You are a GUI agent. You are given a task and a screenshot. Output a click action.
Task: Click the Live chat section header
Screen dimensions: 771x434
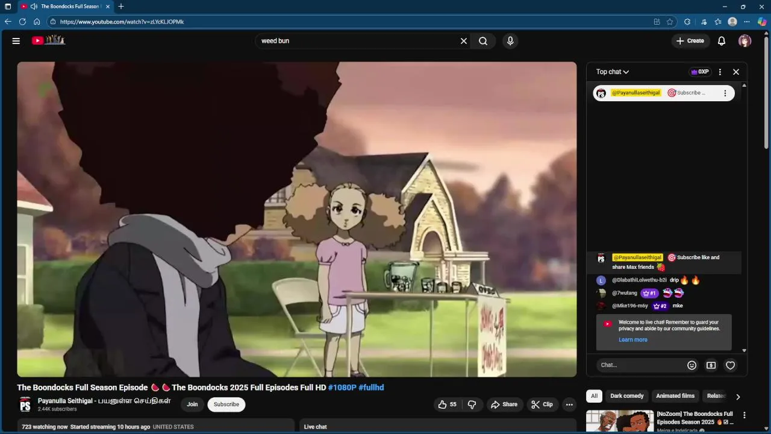tap(315, 427)
